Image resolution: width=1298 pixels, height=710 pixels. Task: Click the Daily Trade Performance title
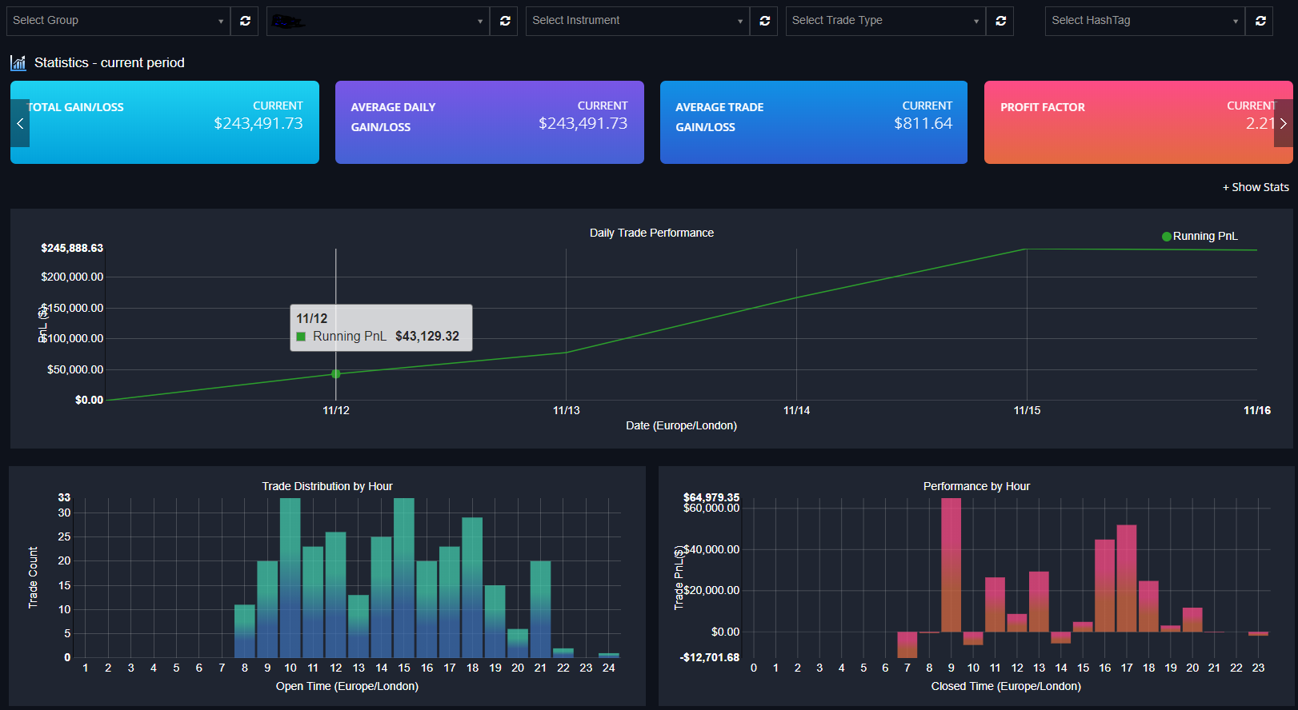651,233
